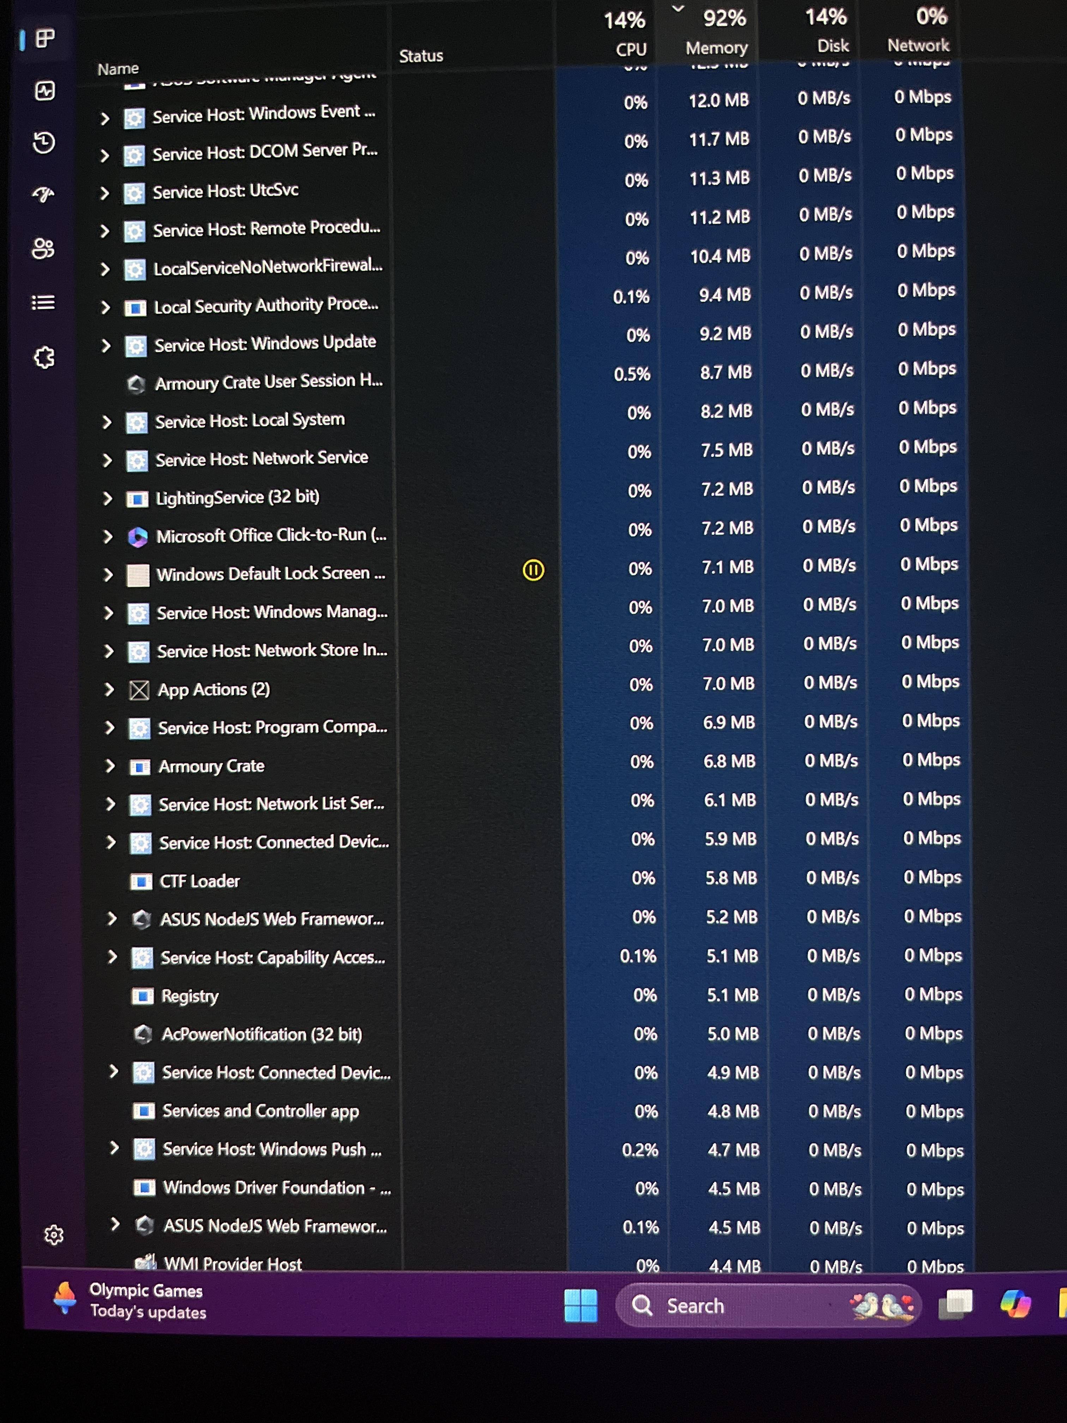
Task: Click the CTF Loader process icon
Action: [141, 881]
